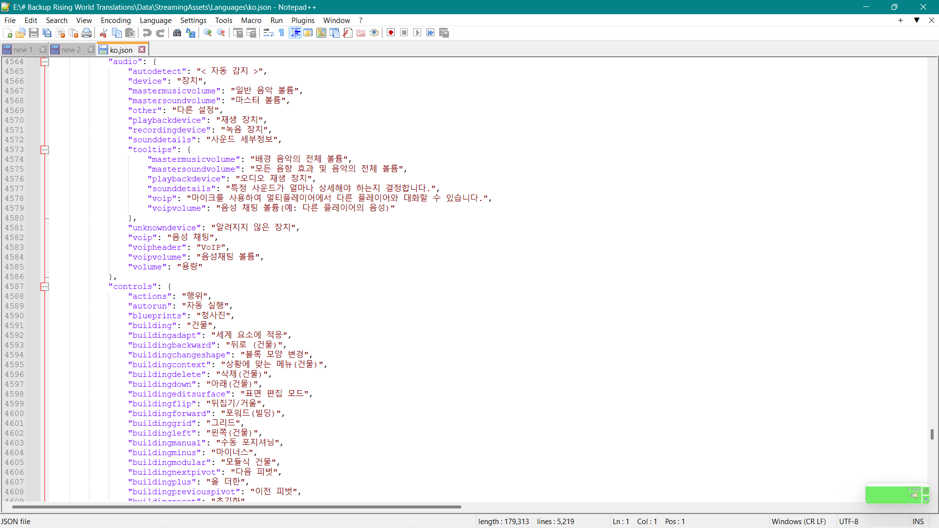Start macro recording with red record icon
Viewport: 939px width, 528px height.
click(391, 33)
